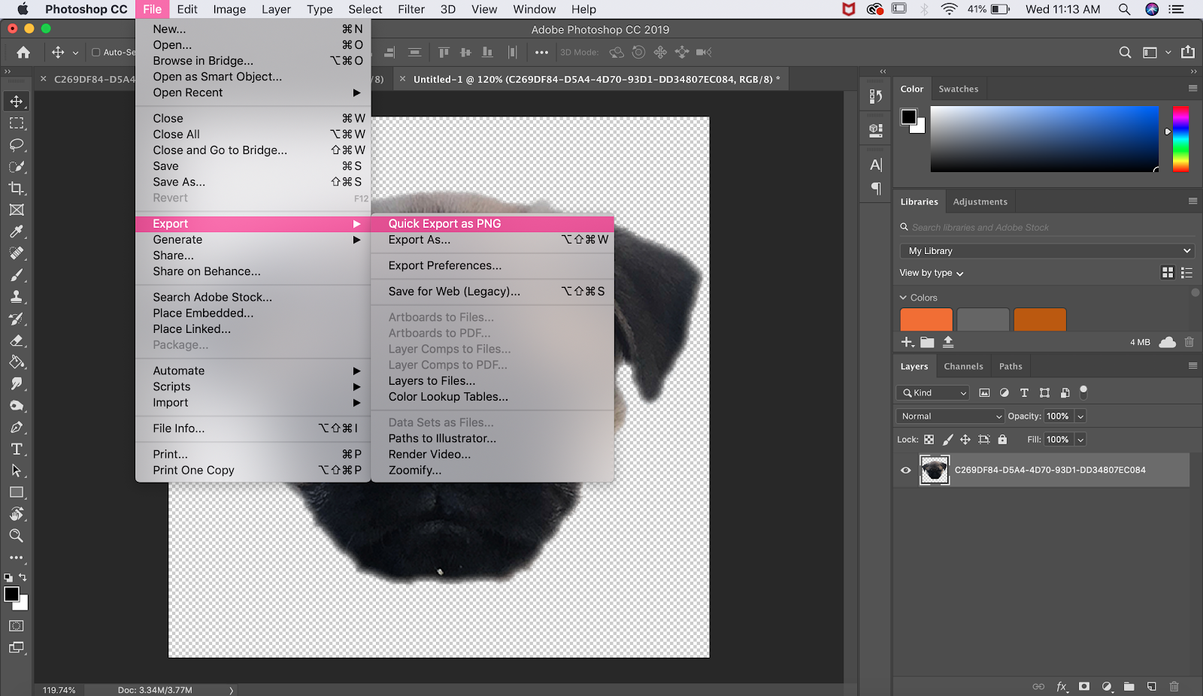Switch to the Swatches tab
Image resolution: width=1203 pixels, height=696 pixels.
click(x=959, y=89)
